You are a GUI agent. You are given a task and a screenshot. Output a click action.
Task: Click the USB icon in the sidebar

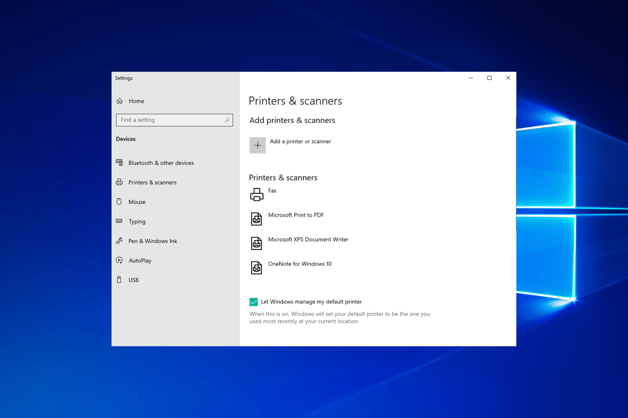(x=120, y=280)
